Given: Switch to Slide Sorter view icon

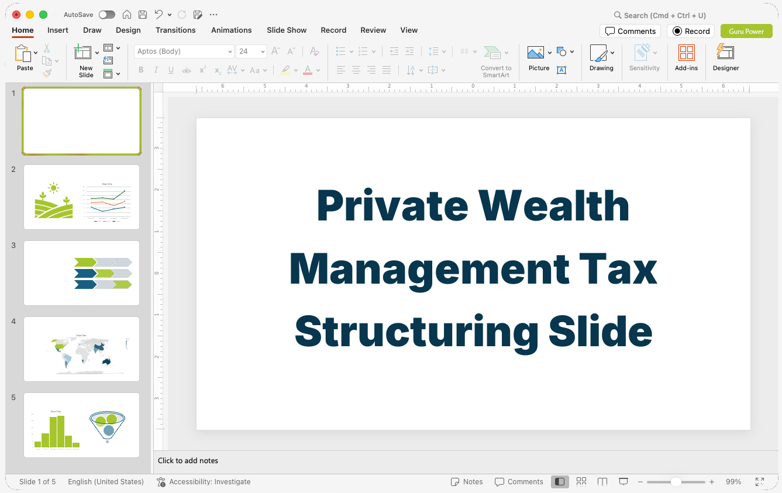Looking at the screenshot, I should click(581, 482).
